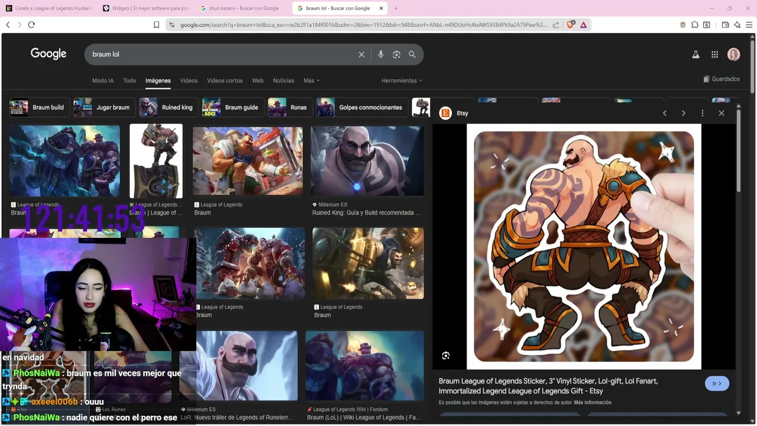Click the Google logo

[x=48, y=54]
